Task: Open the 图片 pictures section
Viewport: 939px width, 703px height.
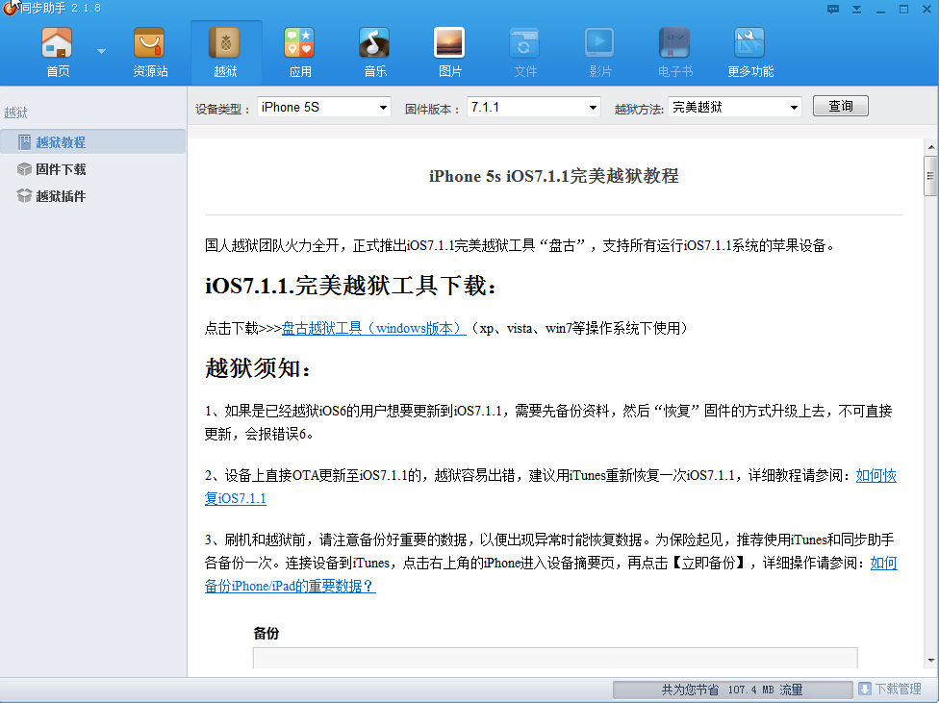Action: click(x=449, y=52)
